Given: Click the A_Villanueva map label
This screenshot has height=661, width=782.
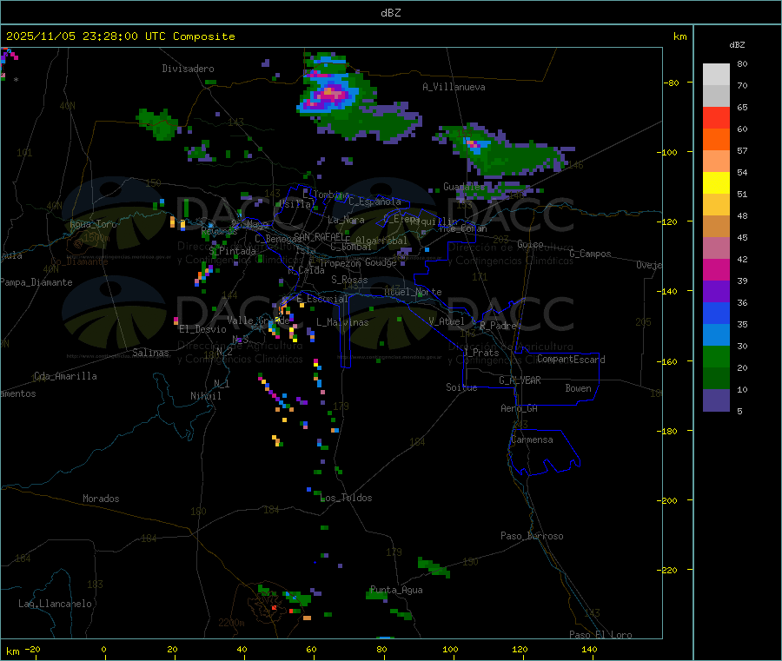Looking at the screenshot, I should tap(454, 87).
